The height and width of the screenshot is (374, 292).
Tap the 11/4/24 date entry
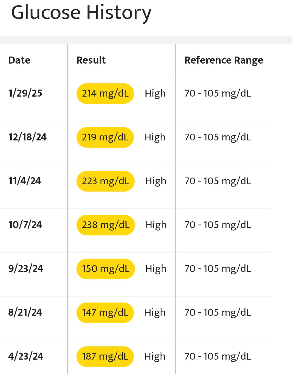(x=25, y=181)
